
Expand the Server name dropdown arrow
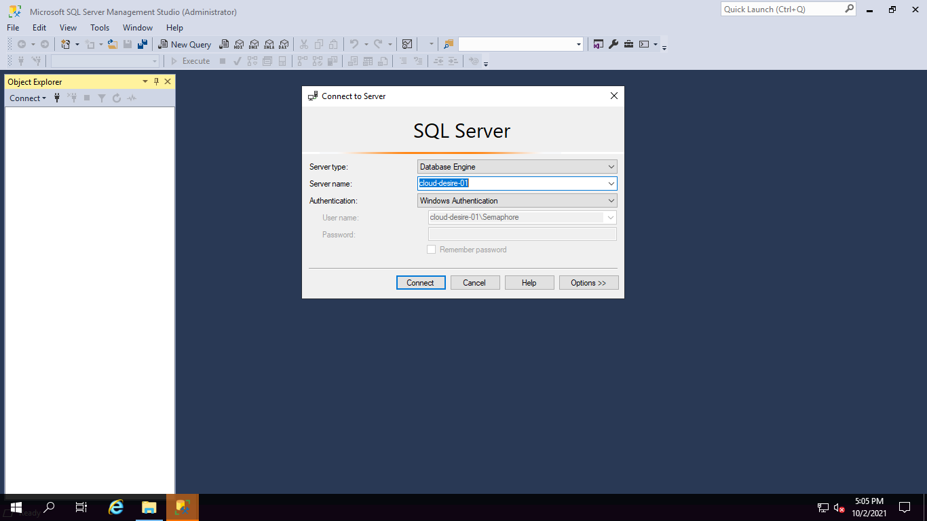click(611, 184)
